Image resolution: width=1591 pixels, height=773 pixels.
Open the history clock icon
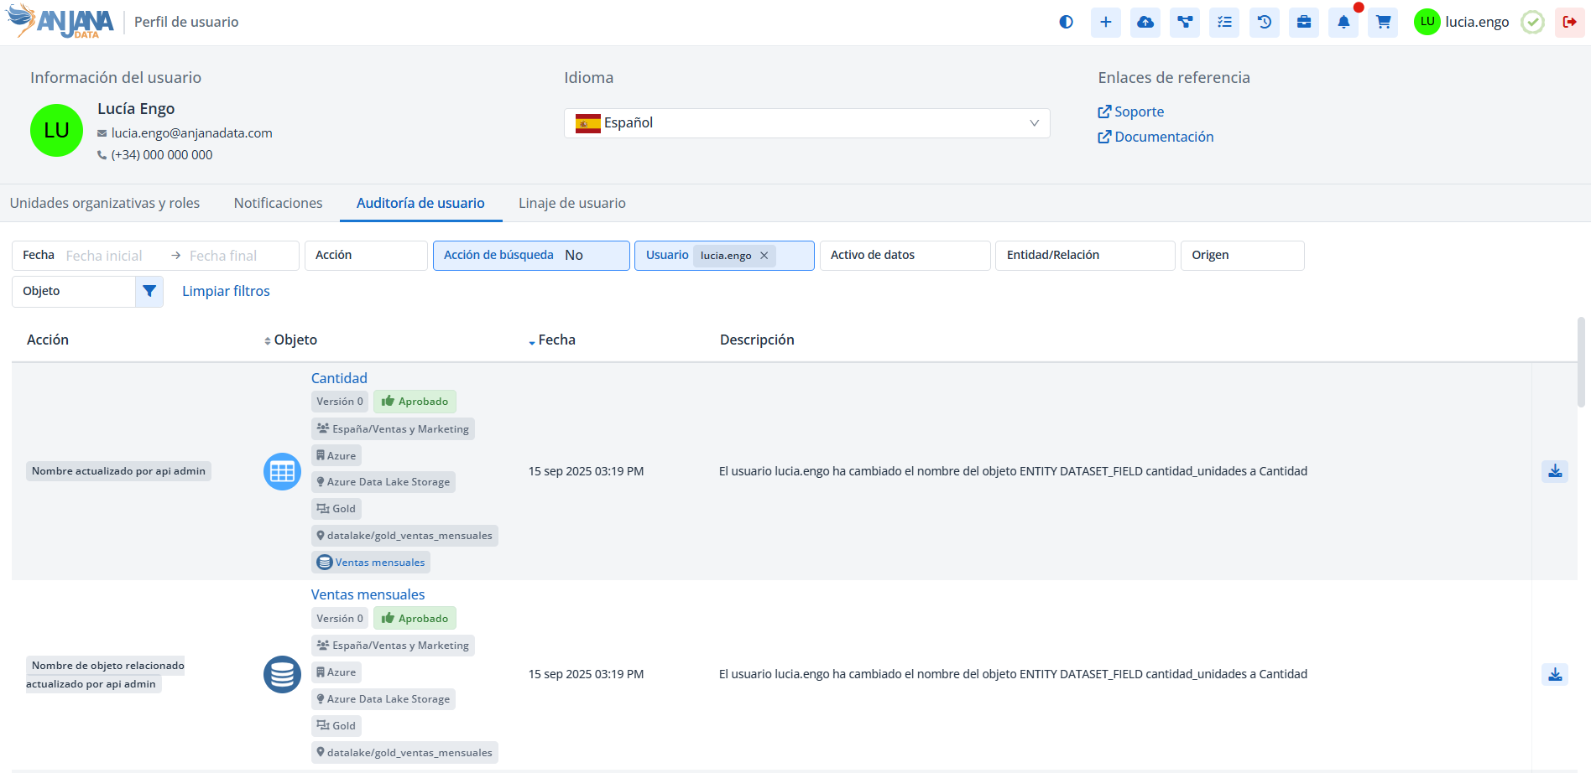pyautogui.click(x=1265, y=23)
